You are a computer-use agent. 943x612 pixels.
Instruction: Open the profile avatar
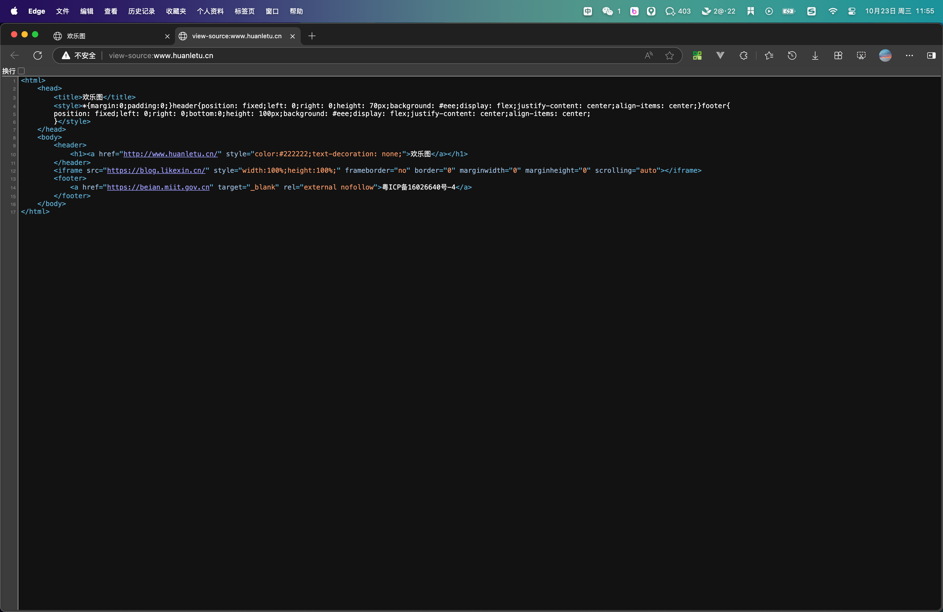tap(885, 55)
